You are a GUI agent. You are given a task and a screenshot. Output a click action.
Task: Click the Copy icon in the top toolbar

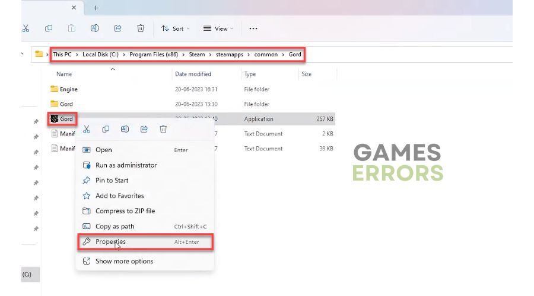click(x=49, y=28)
